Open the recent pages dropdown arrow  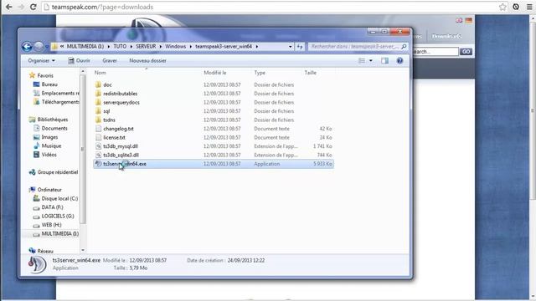47,47
